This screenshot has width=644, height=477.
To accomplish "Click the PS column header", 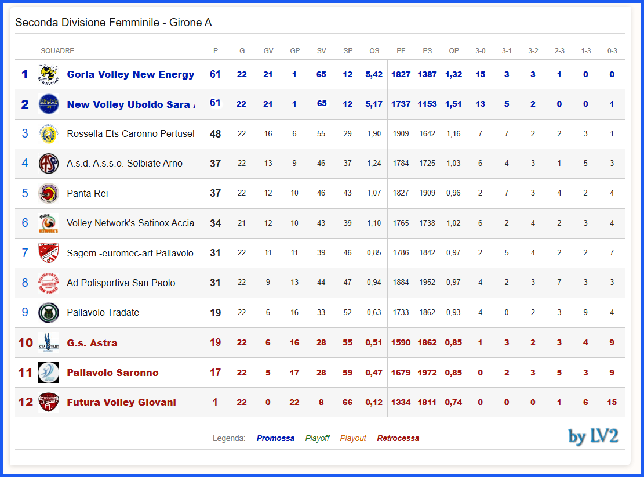I will point(427,51).
